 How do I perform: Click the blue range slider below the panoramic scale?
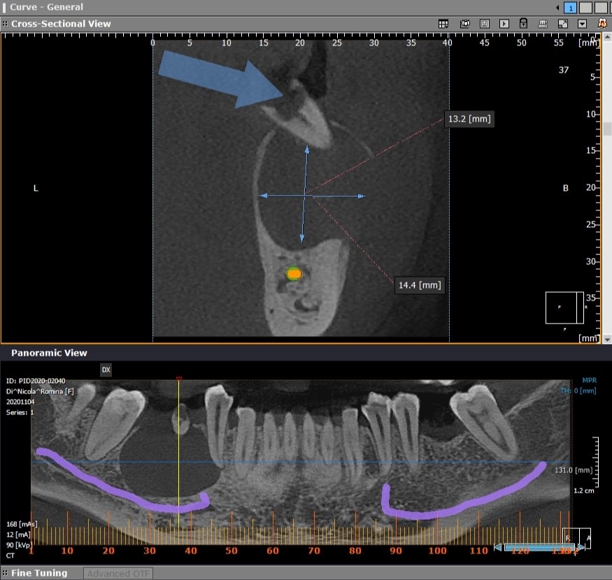[x=539, y=548]
